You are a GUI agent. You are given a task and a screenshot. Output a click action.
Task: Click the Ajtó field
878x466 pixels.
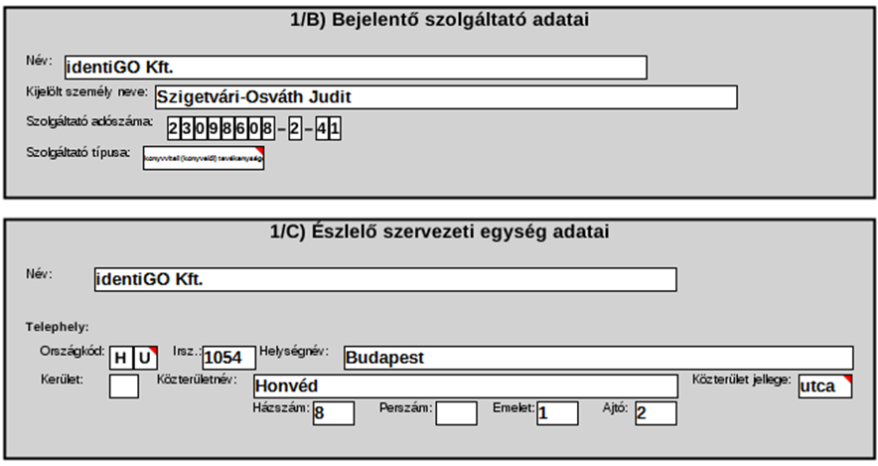tap(656, 413)
